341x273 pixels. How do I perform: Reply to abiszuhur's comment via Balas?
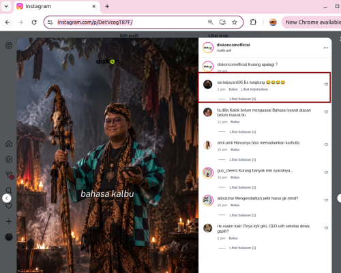pos(235,205)
